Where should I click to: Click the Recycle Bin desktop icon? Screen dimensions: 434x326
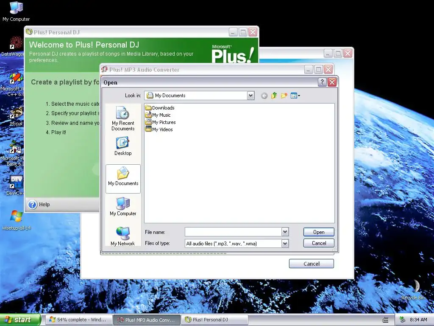[413, 289]
